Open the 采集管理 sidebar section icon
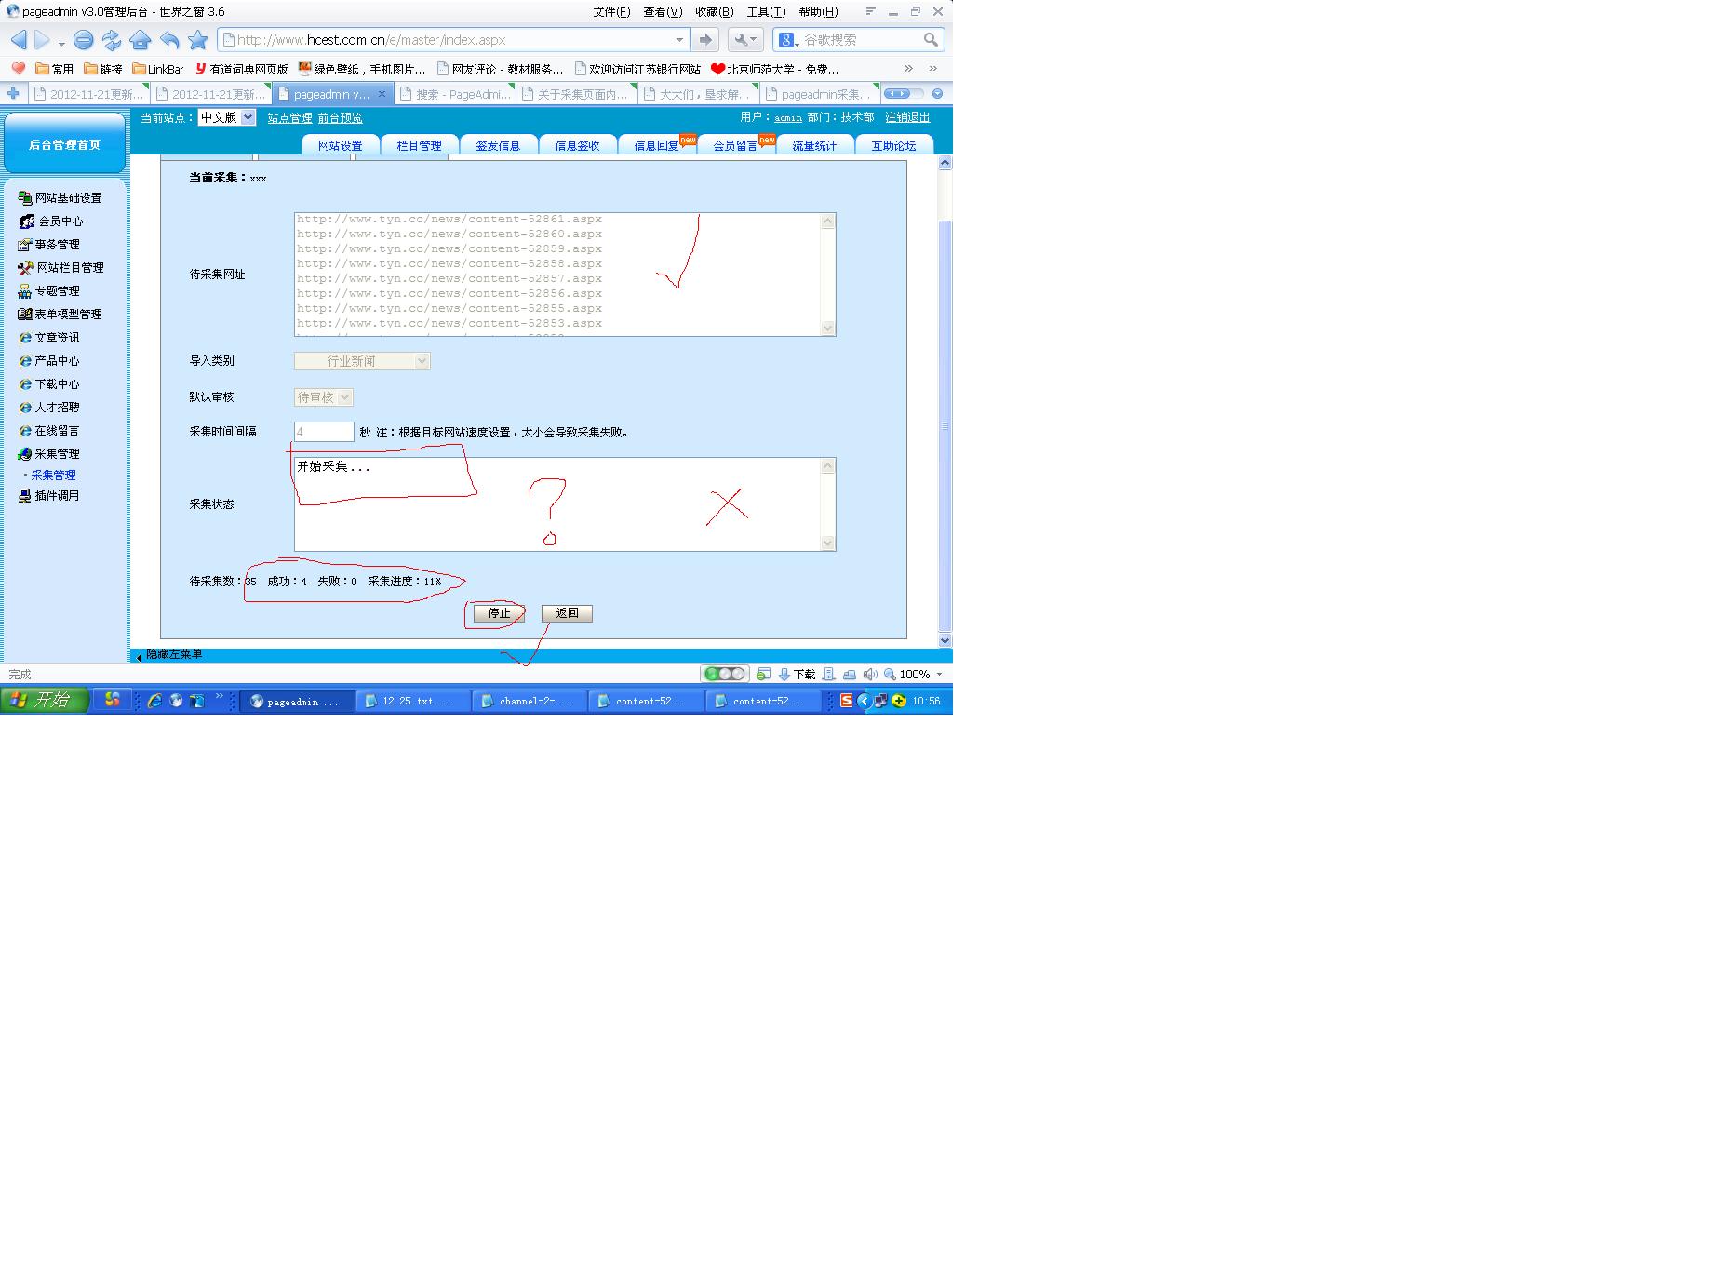1716x1287 pixels. (25, 454)
